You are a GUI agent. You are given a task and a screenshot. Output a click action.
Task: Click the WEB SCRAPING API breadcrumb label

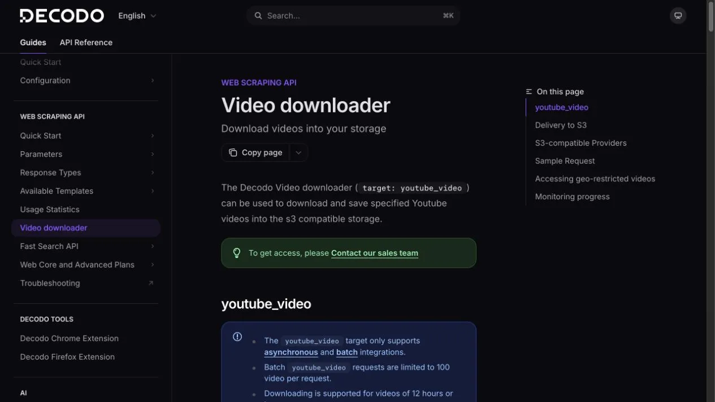point(259,82)
